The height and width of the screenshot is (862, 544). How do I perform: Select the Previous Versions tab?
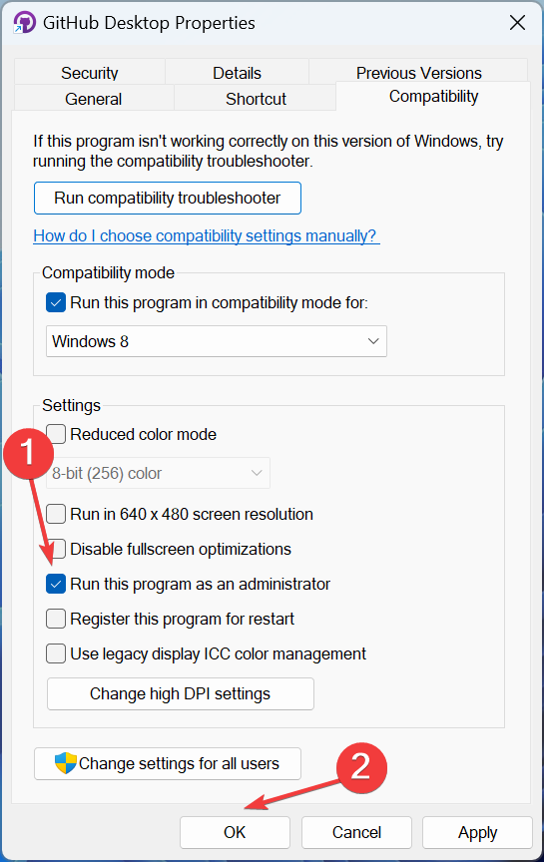tap(418, 72)
